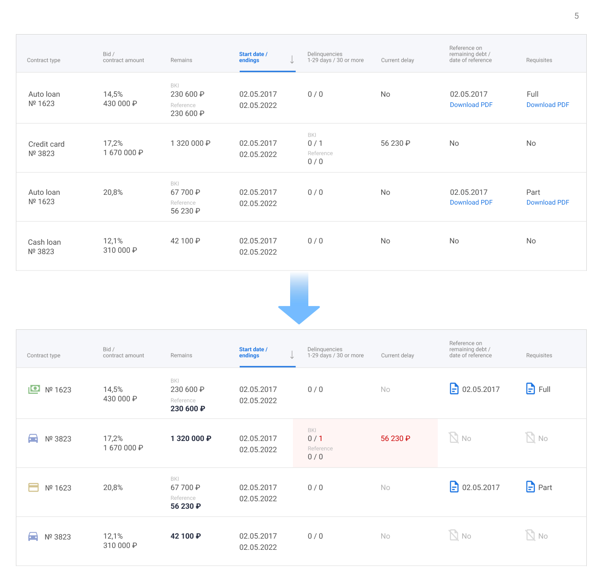Open the document icon for the 20,8% loan reference date

455,487
